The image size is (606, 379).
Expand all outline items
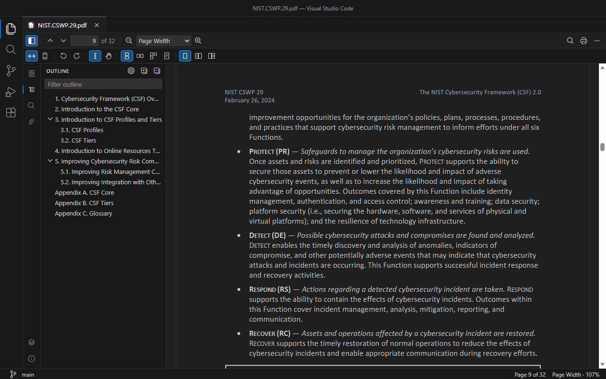(144, 71)
